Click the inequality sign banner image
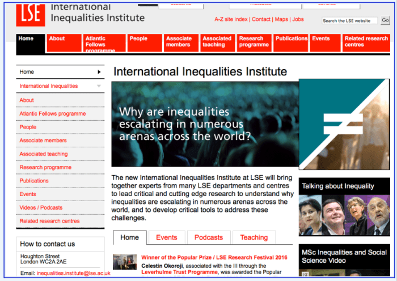Image resolution: width=397 pixels, height=281 pixels. coord(344,124)
